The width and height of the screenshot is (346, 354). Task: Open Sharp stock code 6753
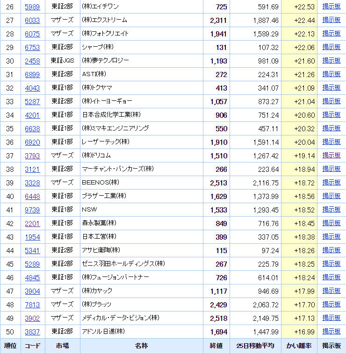click(x=32, y=48)
